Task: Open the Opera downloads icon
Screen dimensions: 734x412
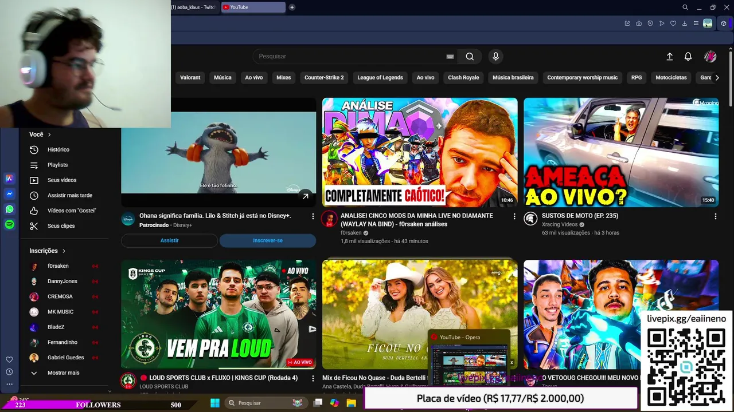Action: [x=685, y=23]
